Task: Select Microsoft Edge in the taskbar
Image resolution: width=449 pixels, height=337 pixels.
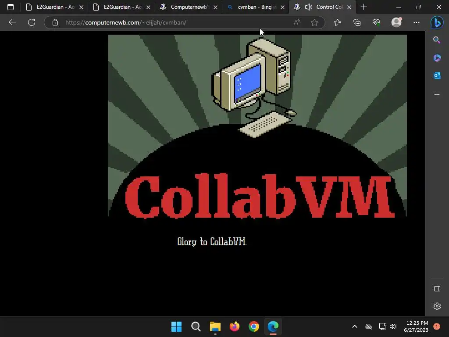Action: coord(273,326)
